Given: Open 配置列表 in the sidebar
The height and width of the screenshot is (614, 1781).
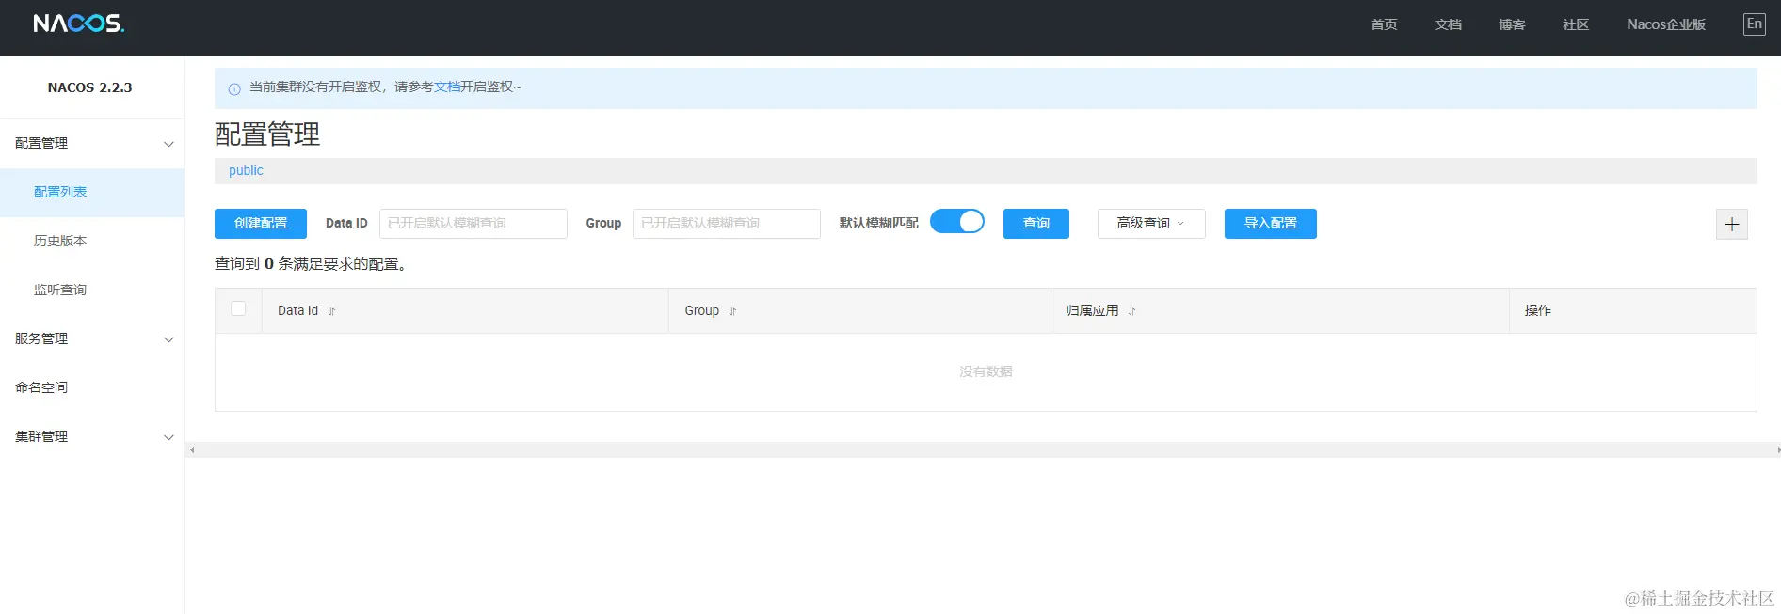Looking at the screenshot, I should 91,192.
